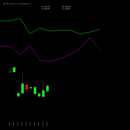Click the SRF PE Option Chart title
130x130 pixels.
[17, 4]
